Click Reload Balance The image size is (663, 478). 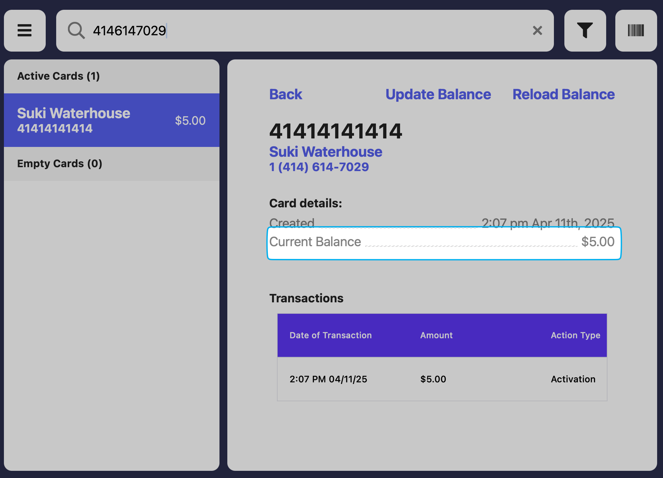(x=563, y=94)
